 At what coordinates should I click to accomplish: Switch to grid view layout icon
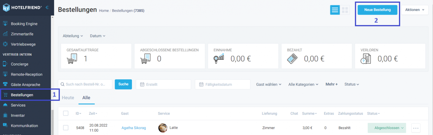coord(345,10)
